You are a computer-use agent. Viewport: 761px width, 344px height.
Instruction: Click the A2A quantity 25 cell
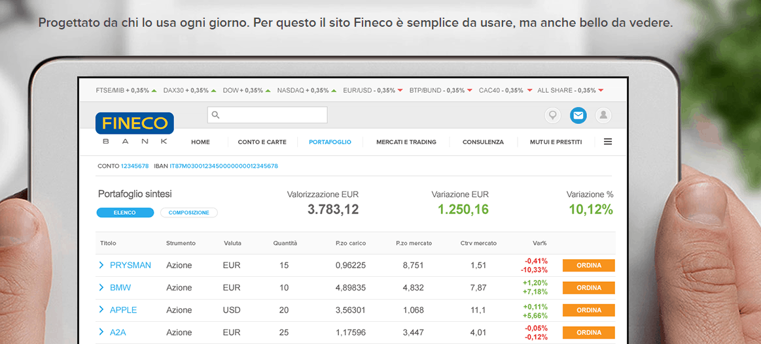click(x=285, y=332)
